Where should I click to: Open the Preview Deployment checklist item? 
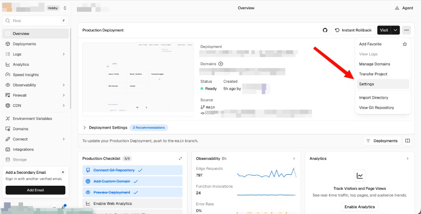(x=132, y=193)
